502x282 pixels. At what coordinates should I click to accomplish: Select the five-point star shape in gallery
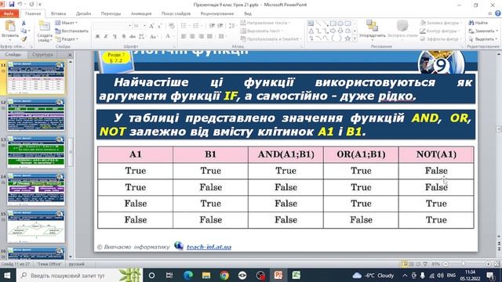click(x=347, y=38)
